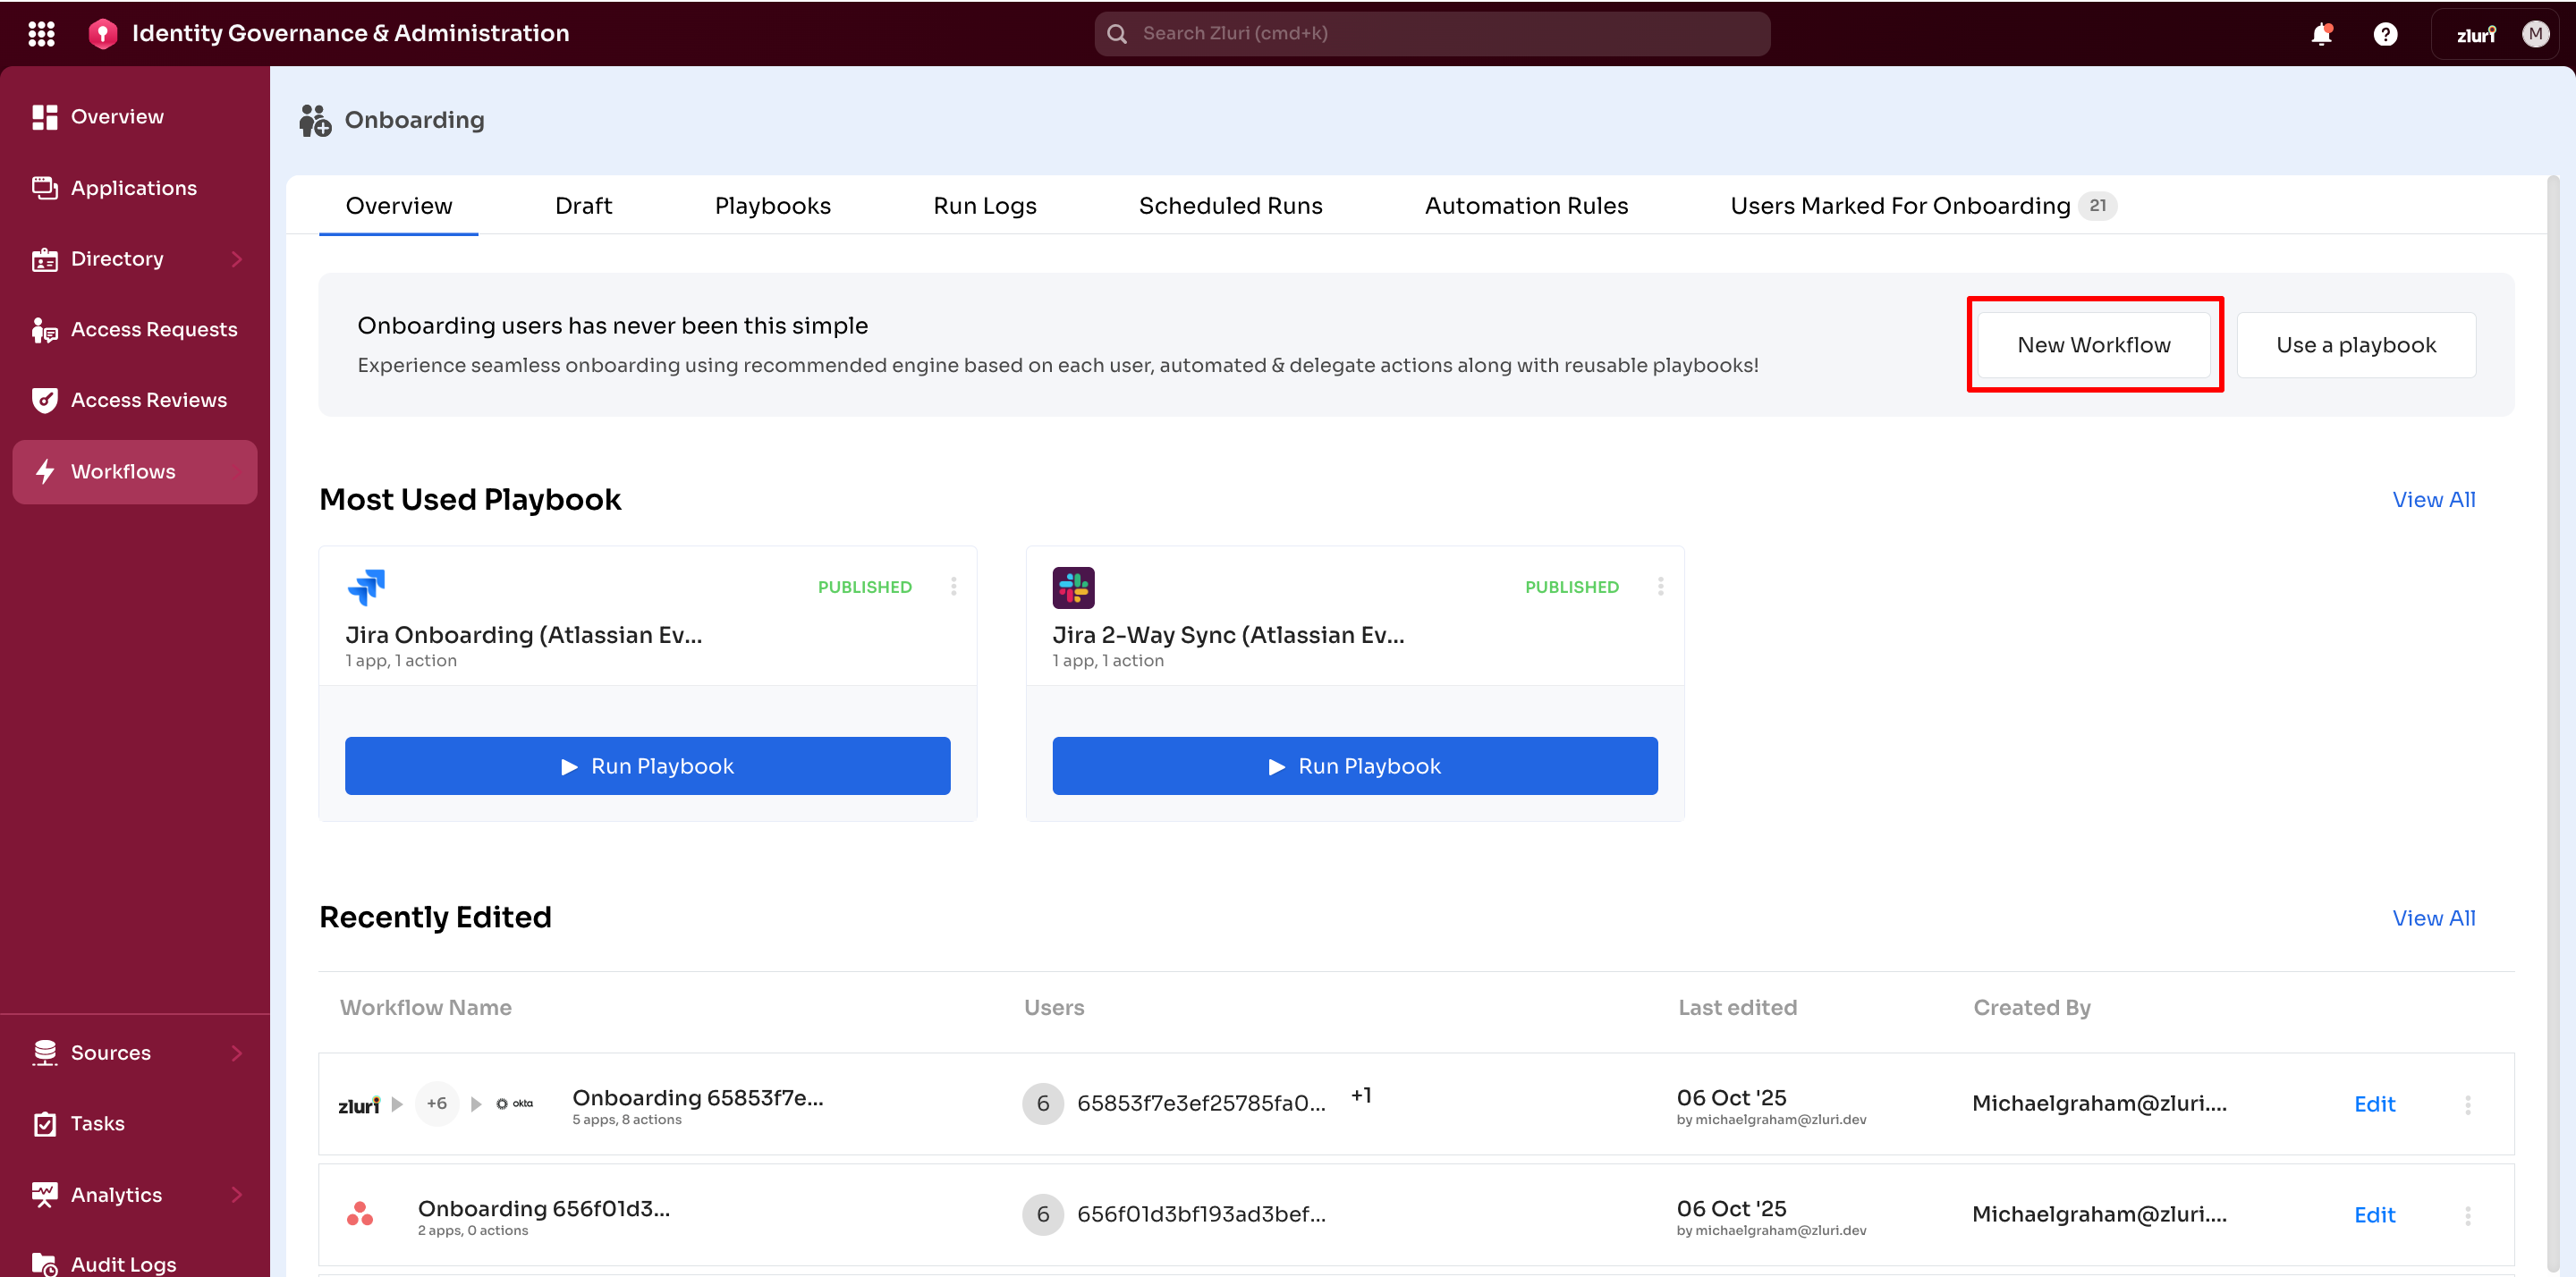Open the notifications bell

coord(2321,33)
